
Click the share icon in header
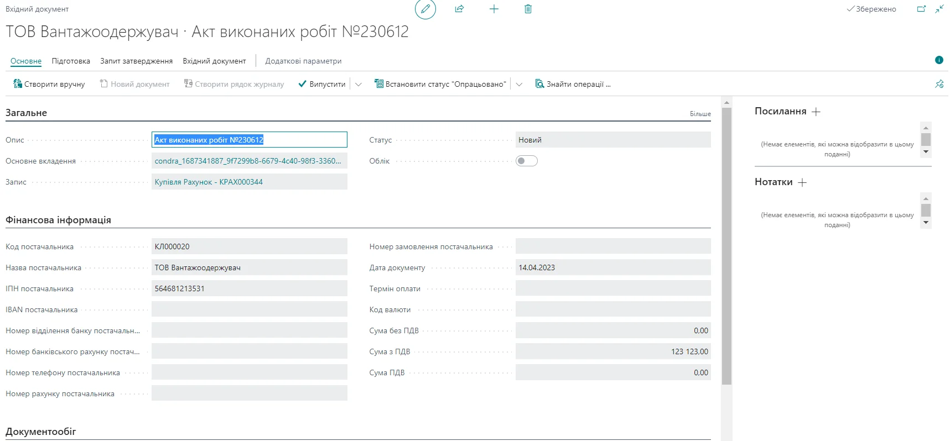click(x=459, y=9)
